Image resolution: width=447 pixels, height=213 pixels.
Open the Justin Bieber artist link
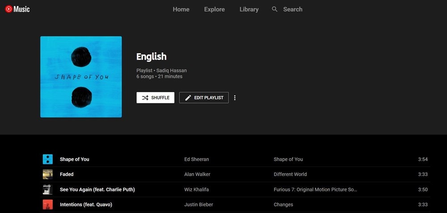(198, 205)
